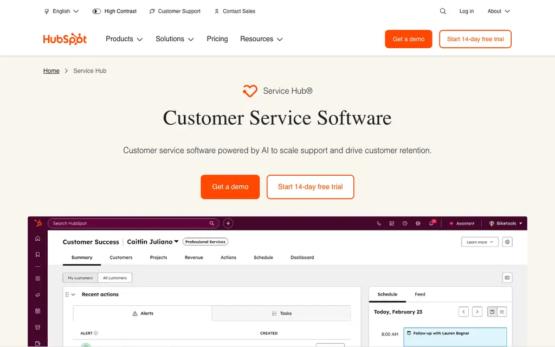This screenshot has width=555, height=347.
Task: Open the help question mark icon
Action: [405, 223]
